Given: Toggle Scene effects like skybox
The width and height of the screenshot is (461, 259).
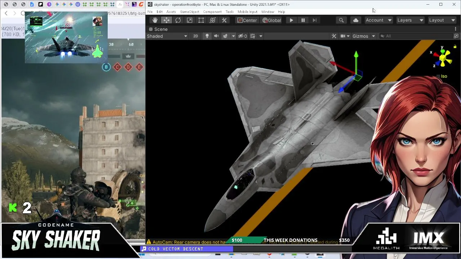Looking at the screenshot, I should click(x=225, y=36).
